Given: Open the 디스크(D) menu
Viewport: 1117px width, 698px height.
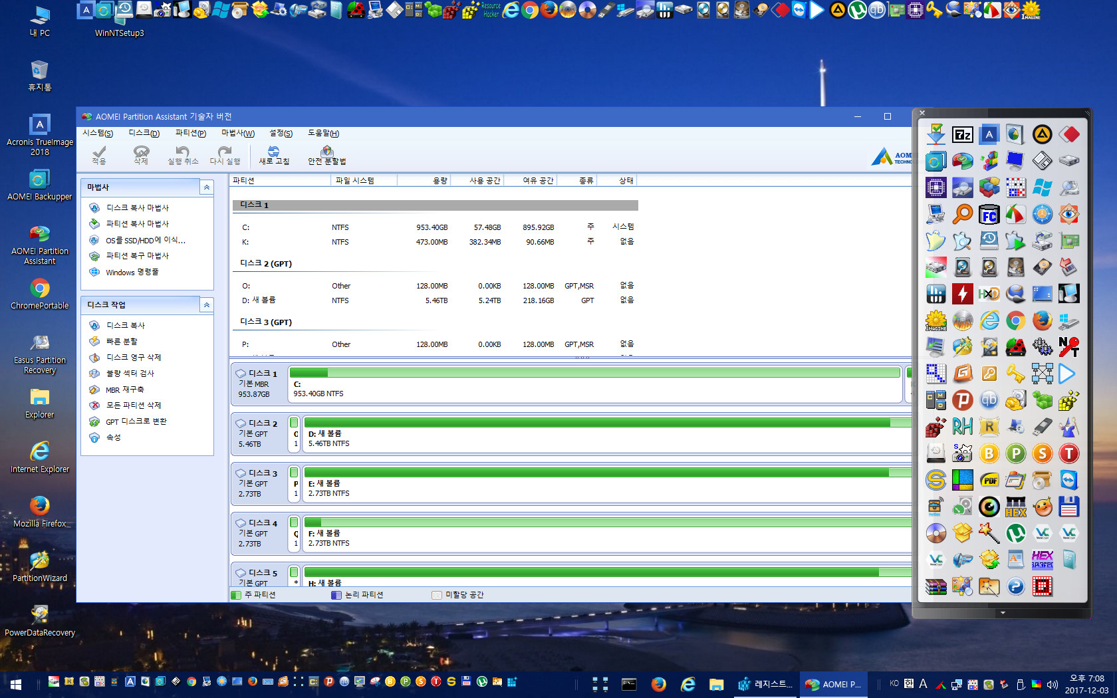Looking at the screenshot, I should click(x=144, y=133).
